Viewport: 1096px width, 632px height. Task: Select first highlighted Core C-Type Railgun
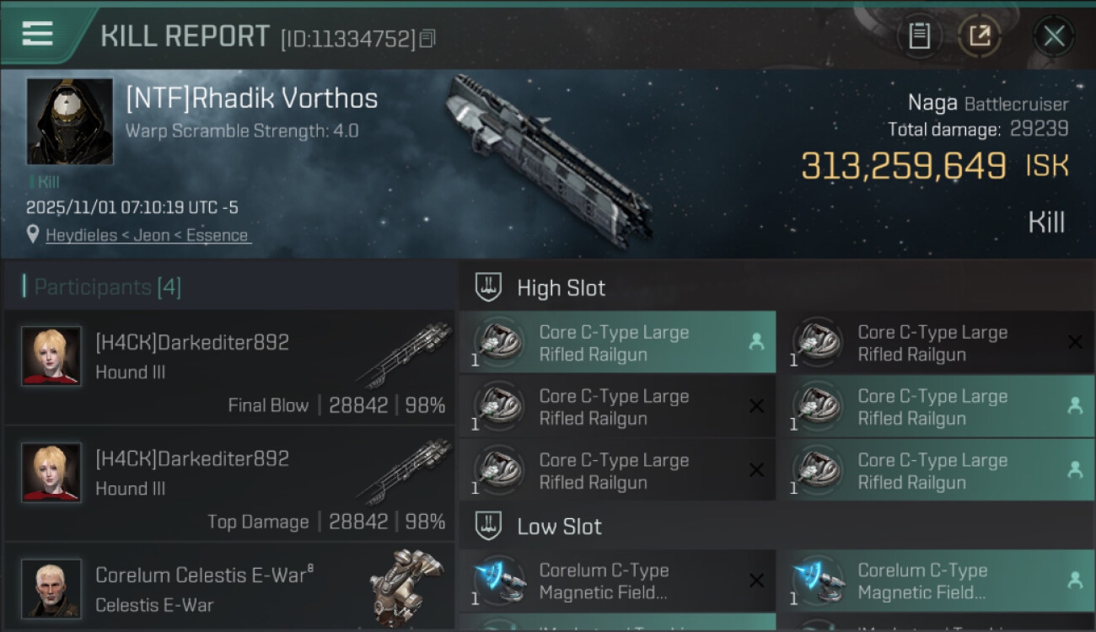[617, 342]
